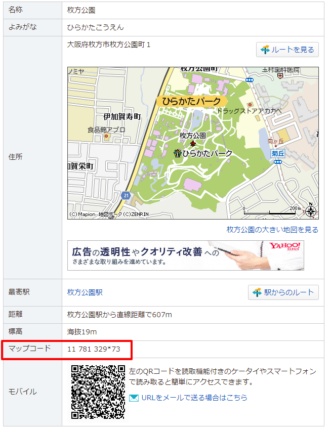Click the signpost icon in ルートを見る
This screenshot has width=330, height=432.
tap(265, 50)
